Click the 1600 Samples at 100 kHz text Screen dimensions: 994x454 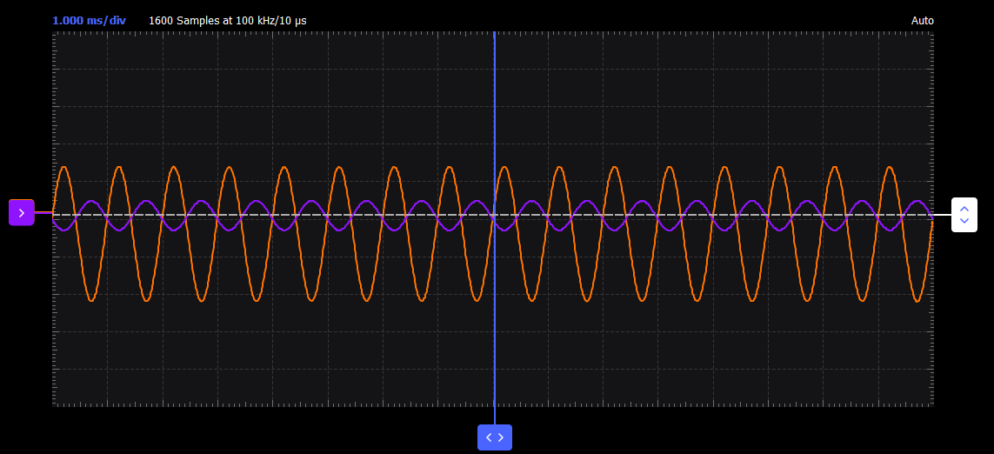point(228,20)
